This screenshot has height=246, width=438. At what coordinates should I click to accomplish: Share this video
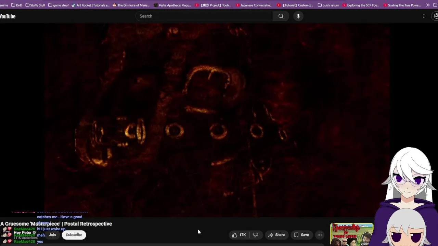pos(276,235)
